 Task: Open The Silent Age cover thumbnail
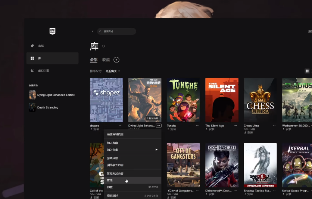tap(222, 100)
